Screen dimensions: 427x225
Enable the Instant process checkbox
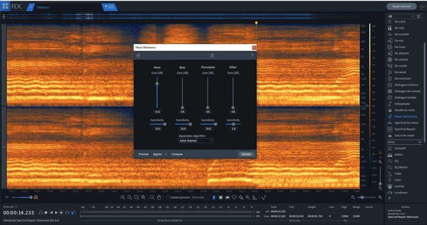[168, 198]
